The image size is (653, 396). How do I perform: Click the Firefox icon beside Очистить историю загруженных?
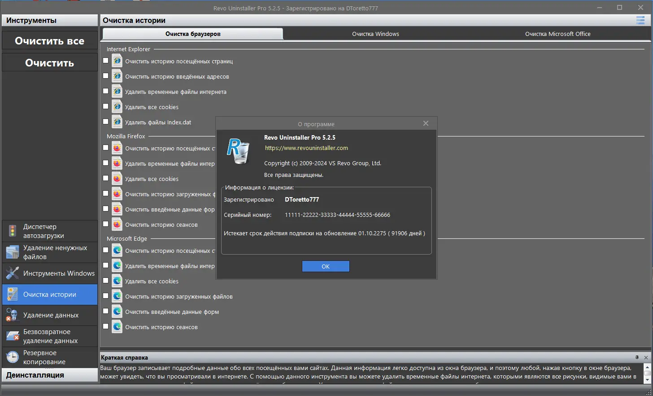117,194
